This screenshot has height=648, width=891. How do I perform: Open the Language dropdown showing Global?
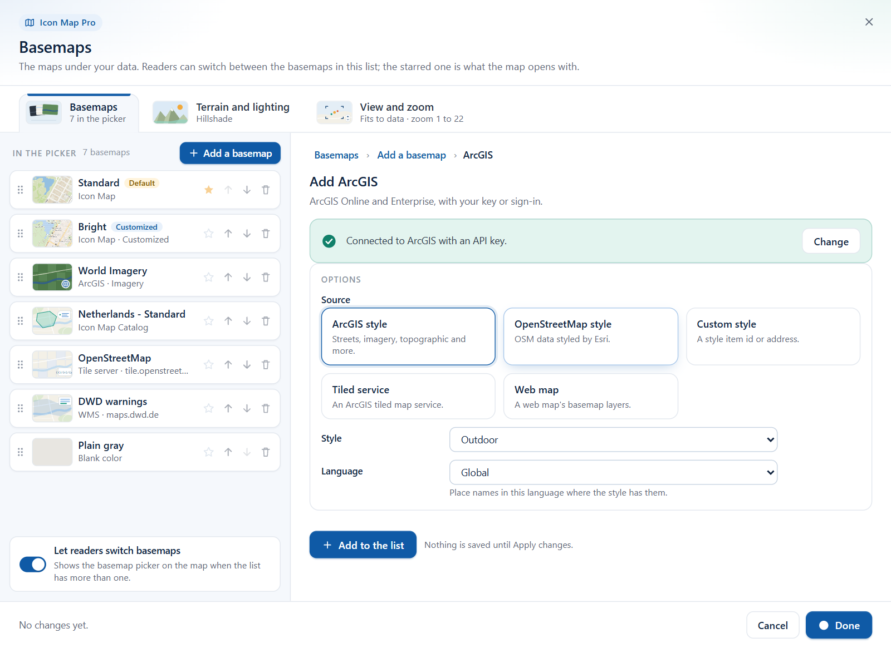coord(613,472)
